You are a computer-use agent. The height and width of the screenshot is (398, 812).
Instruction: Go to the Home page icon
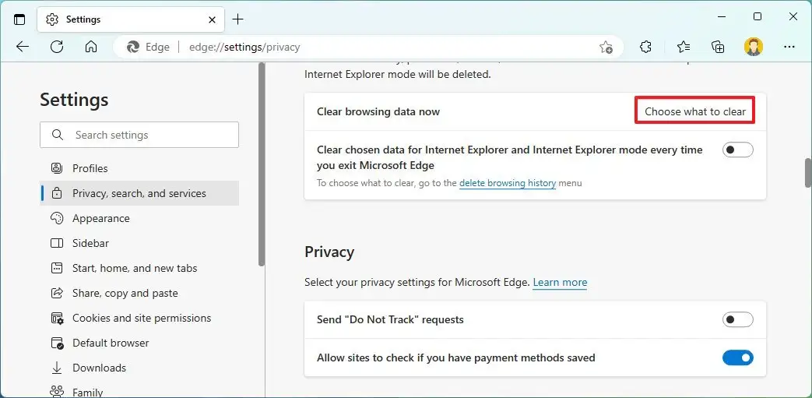point(91,47)
